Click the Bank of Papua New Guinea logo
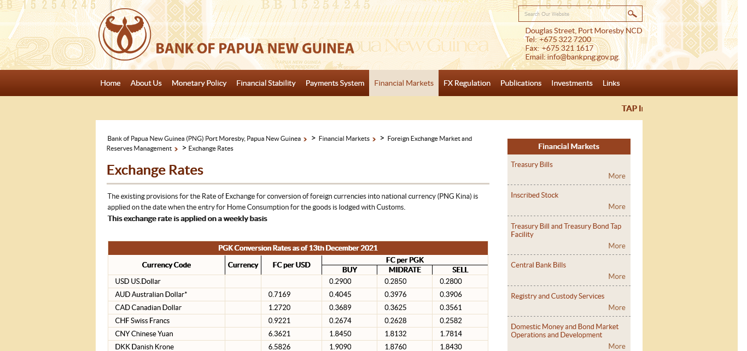The width and height of the screenshot is (747, 351). tap(124, 34)
